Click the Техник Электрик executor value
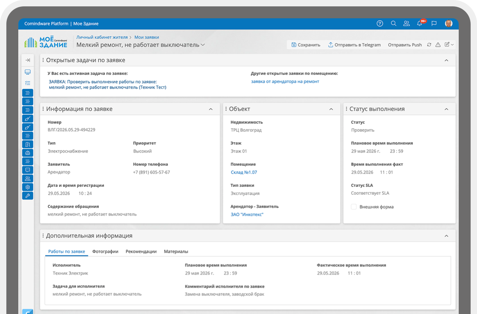Viewport: 477px width, 314px height. pos(70,273)
